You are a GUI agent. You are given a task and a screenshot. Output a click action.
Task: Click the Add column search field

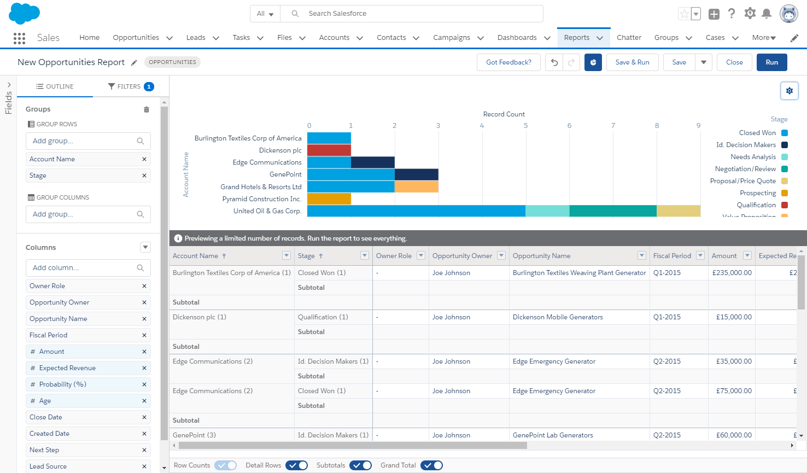pos(88,268)
